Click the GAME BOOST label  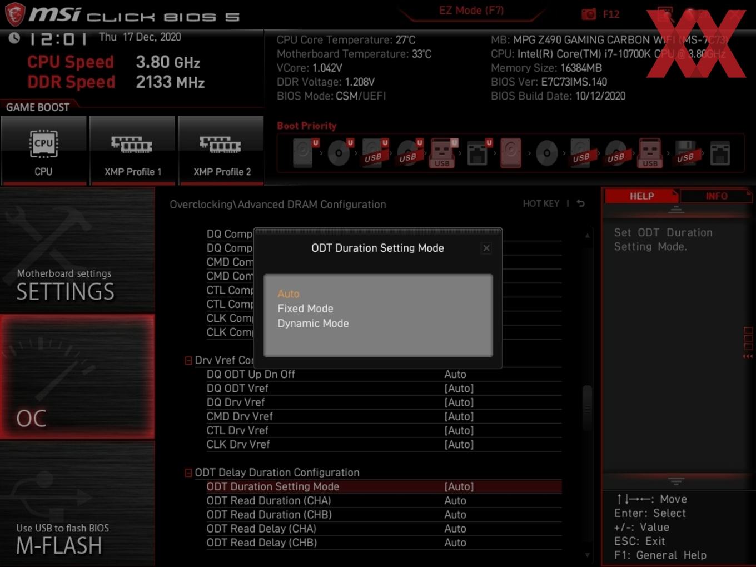(x=38, y=107)
